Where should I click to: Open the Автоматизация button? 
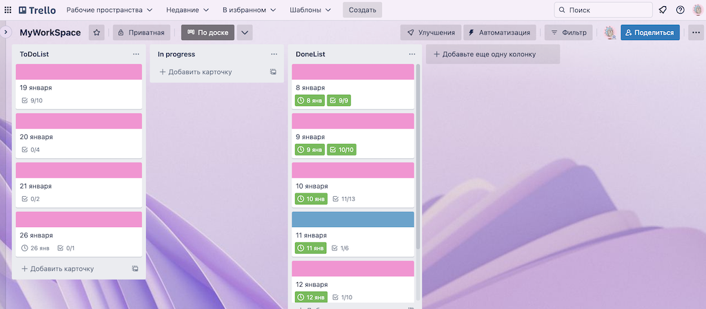(x=500, y=33)
